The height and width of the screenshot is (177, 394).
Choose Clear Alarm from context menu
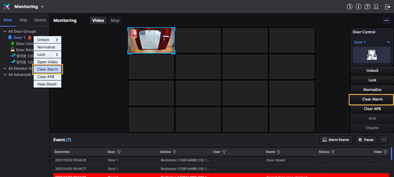[x=48, y=69]
